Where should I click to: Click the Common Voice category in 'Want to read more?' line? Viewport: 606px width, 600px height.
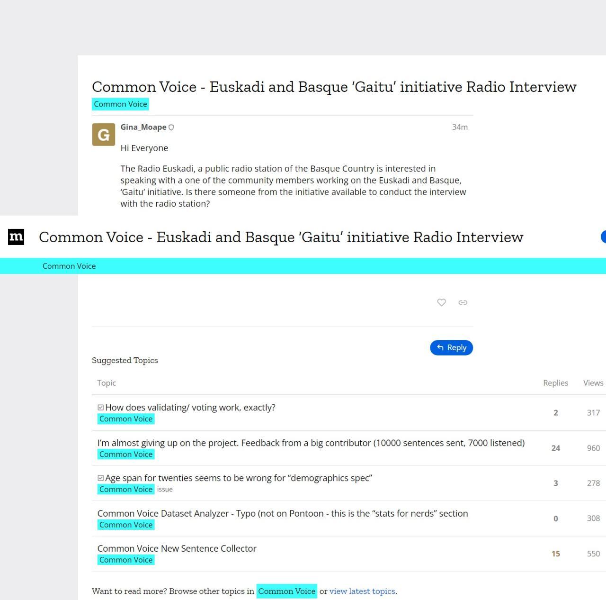(286, 591)
